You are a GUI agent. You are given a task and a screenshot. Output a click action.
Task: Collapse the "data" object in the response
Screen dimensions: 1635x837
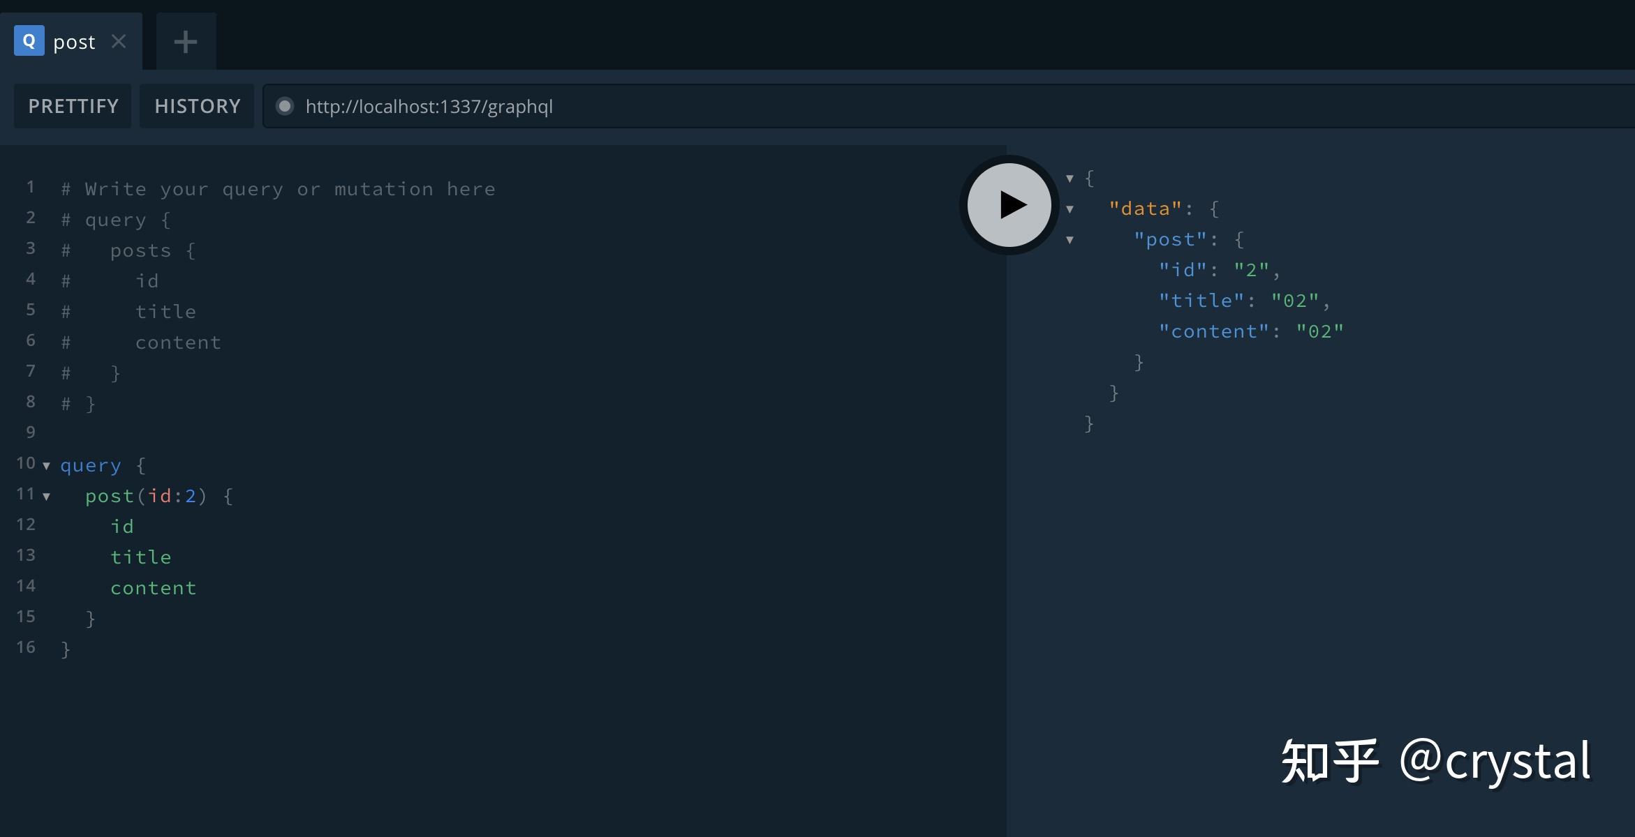click(1070, 209)
